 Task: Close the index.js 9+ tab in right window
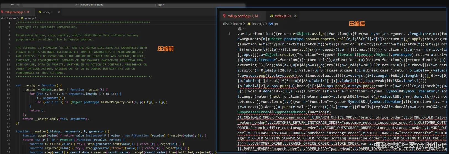(x=295, y=16)
